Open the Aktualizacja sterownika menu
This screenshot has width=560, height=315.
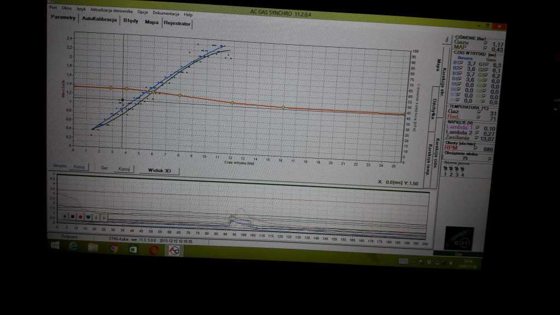pyautogui.click(x=112, y=11)
